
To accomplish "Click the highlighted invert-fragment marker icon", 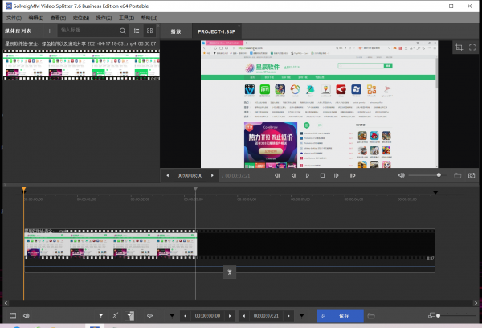I will click(x=129, y=316).
